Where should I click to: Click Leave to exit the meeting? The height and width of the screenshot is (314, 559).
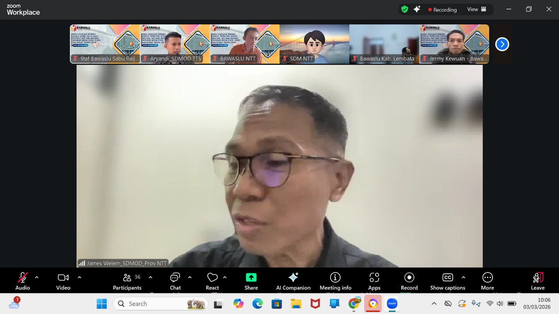[538, 281]
